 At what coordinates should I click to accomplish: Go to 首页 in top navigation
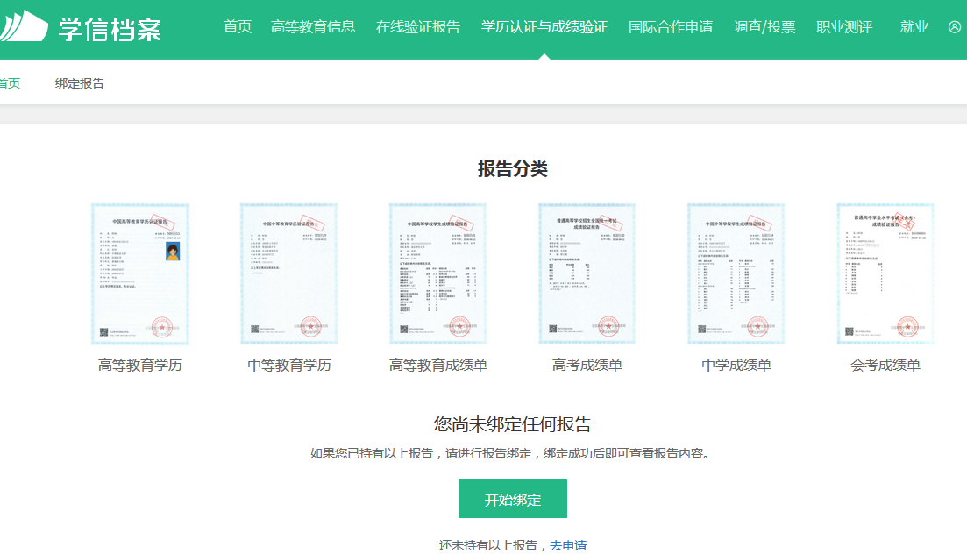tap(237, 27)
